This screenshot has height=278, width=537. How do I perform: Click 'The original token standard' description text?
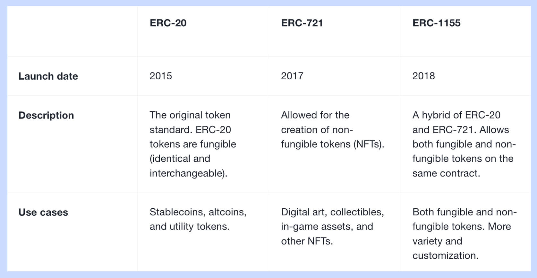click(x=190, y=122)
